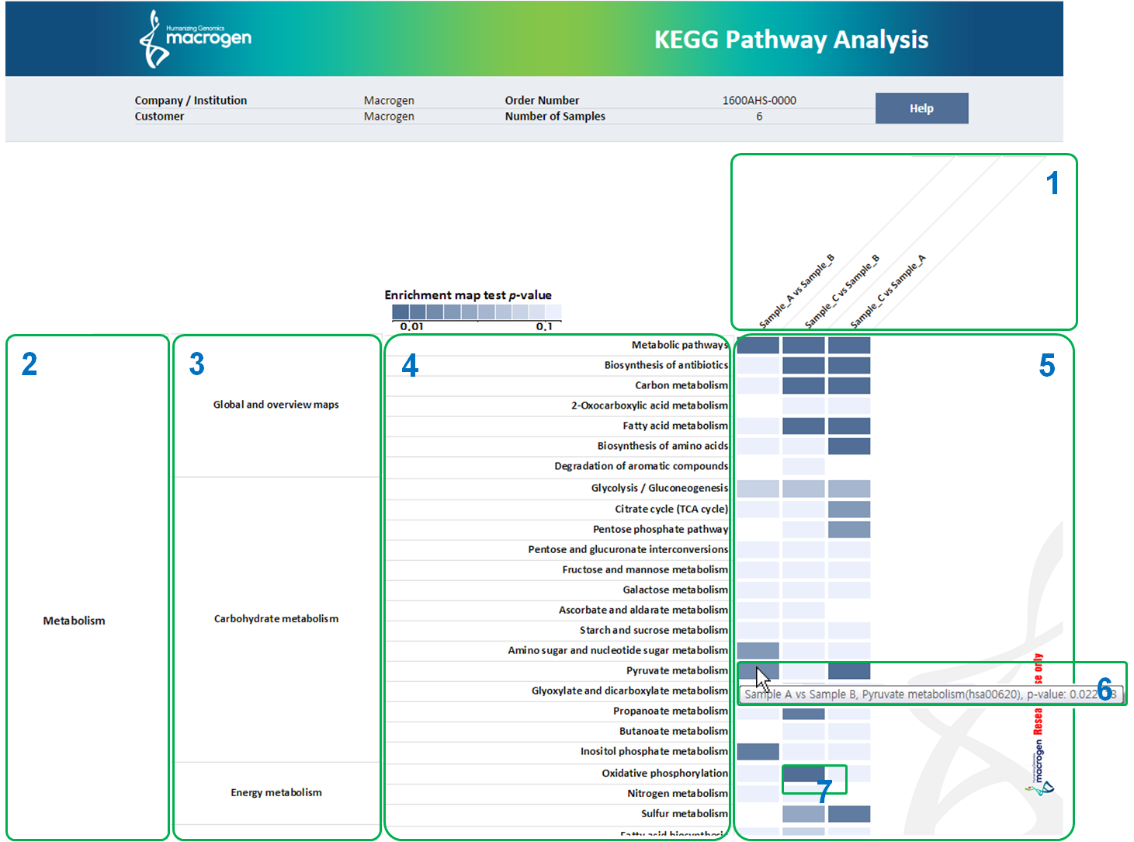The height and width of the screenshot is (842, 1134).
Task: Select the Sample_A vs Sample_B column header
Action: pos(796,291)
